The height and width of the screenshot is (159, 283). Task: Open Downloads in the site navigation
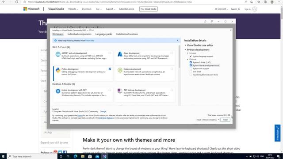tap(87, 9)
